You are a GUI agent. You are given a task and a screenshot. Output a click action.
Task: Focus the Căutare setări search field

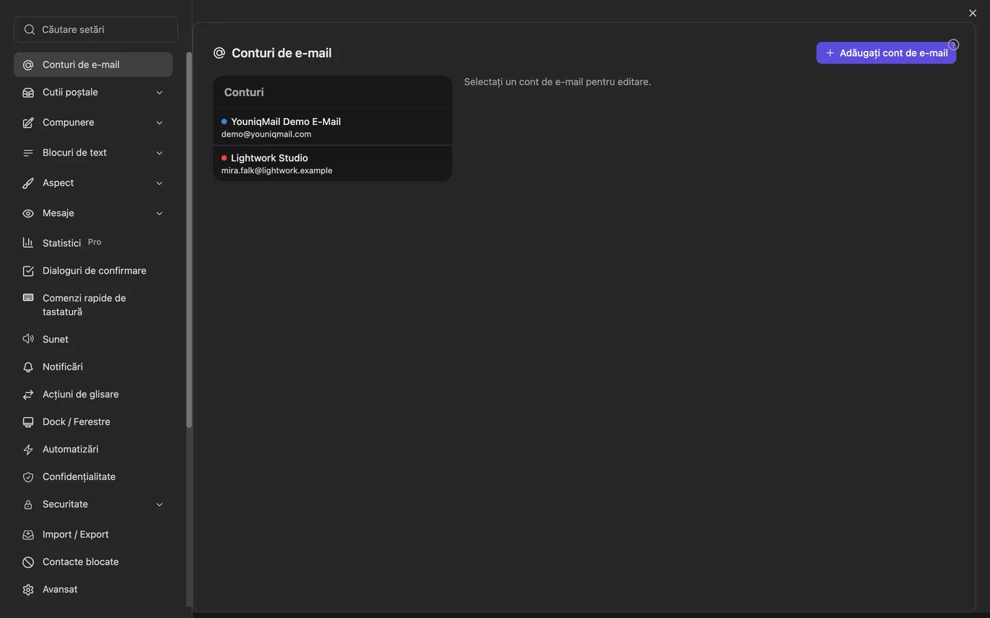click(x=96, y=30)
